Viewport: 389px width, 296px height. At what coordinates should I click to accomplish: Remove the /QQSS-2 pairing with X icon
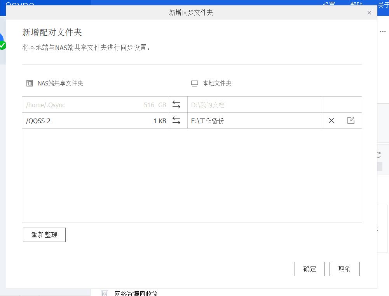tap(331, 120)
